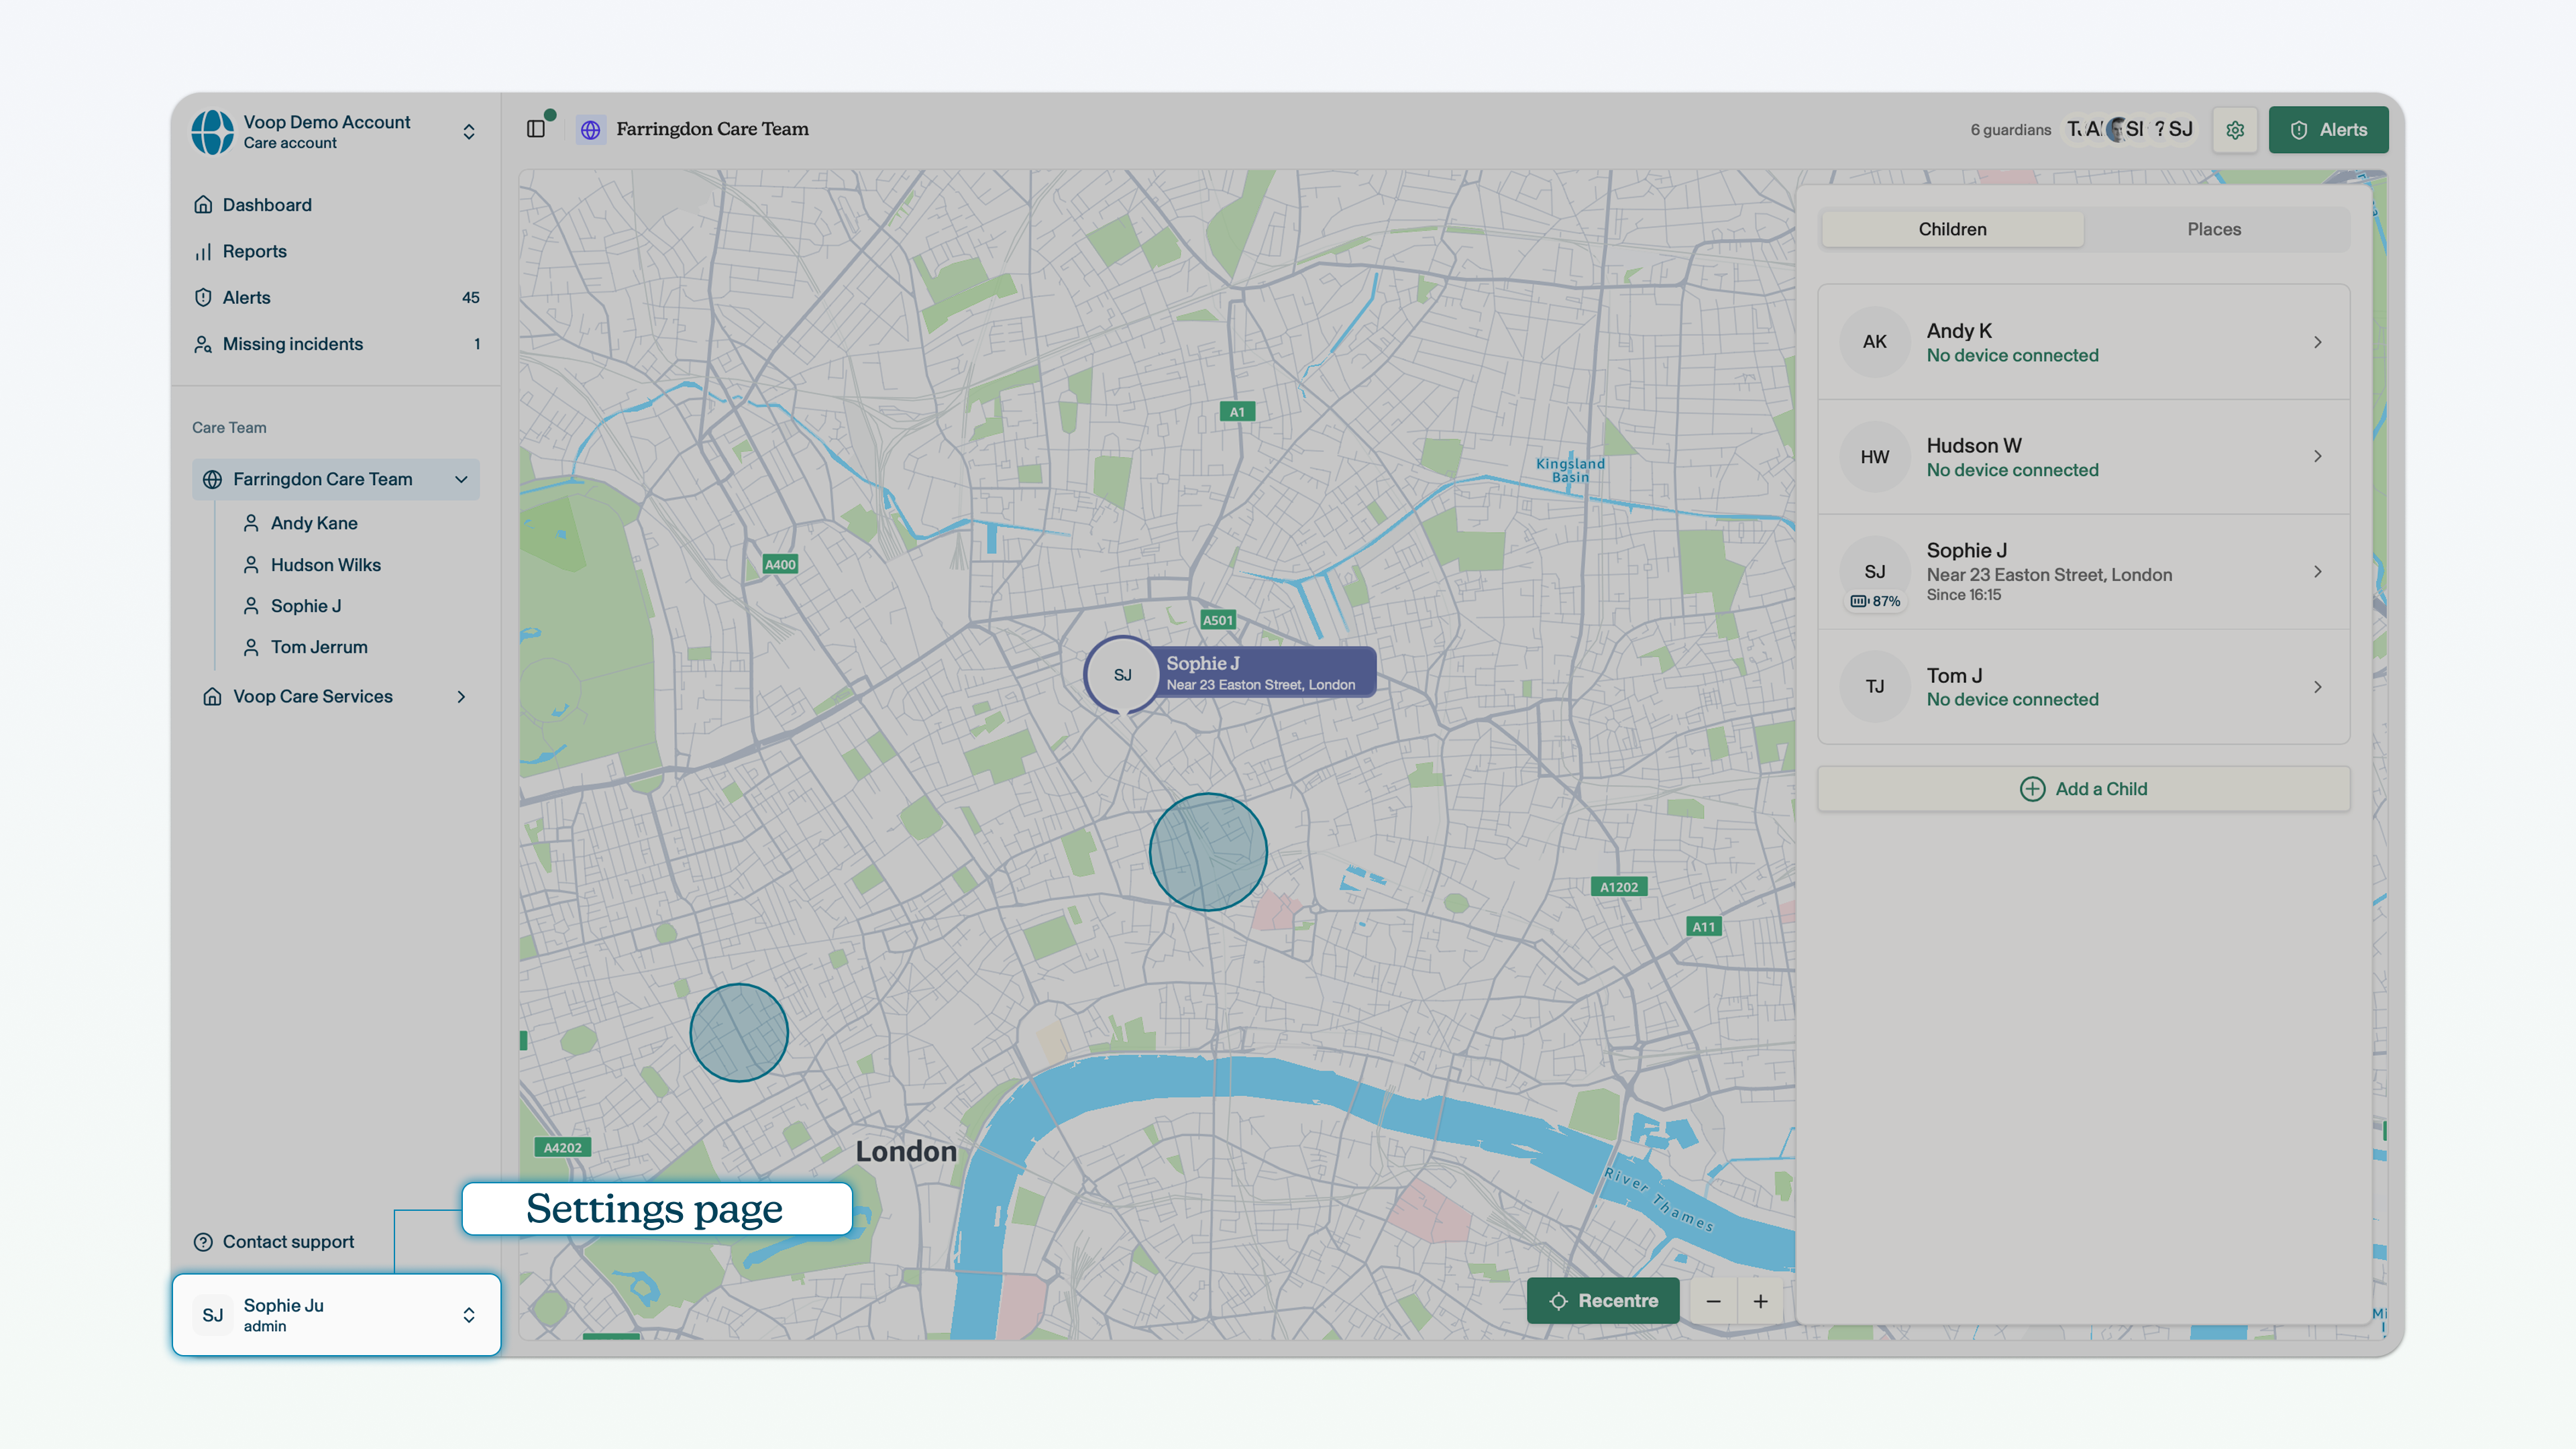Open Sophie Ju admin user menu
The image size is (2576, 1449).
pos(336,1314)
